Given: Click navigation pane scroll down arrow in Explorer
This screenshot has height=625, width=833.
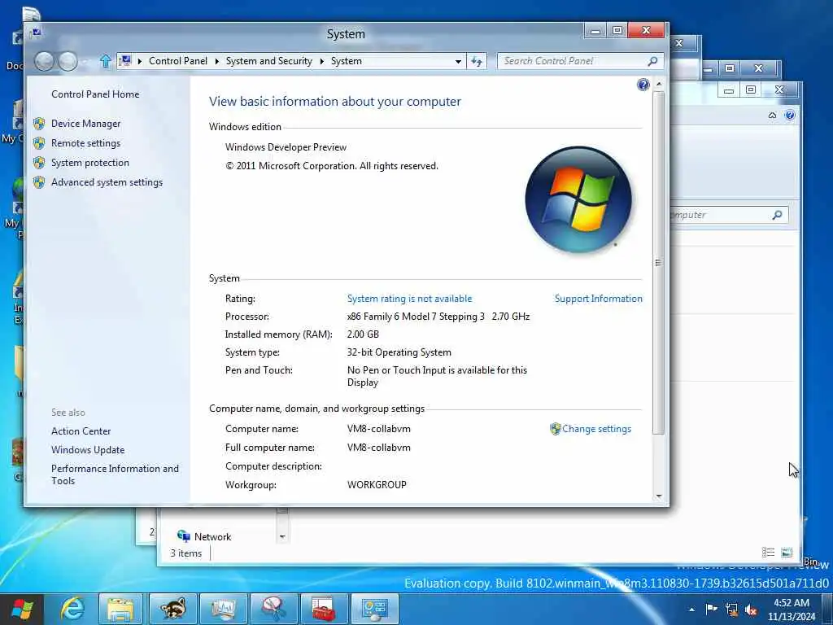Looking at the screenshot, I should click(282, 537).
